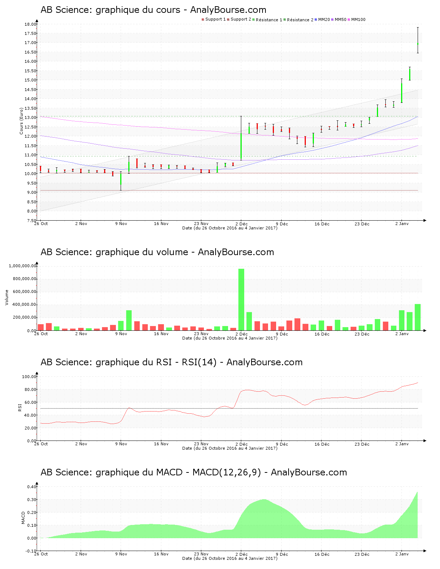This screenshot has height=569, width=440.
Task: Click the green Résistance 1 legend swatch
Action: click(x=253, y=19)
